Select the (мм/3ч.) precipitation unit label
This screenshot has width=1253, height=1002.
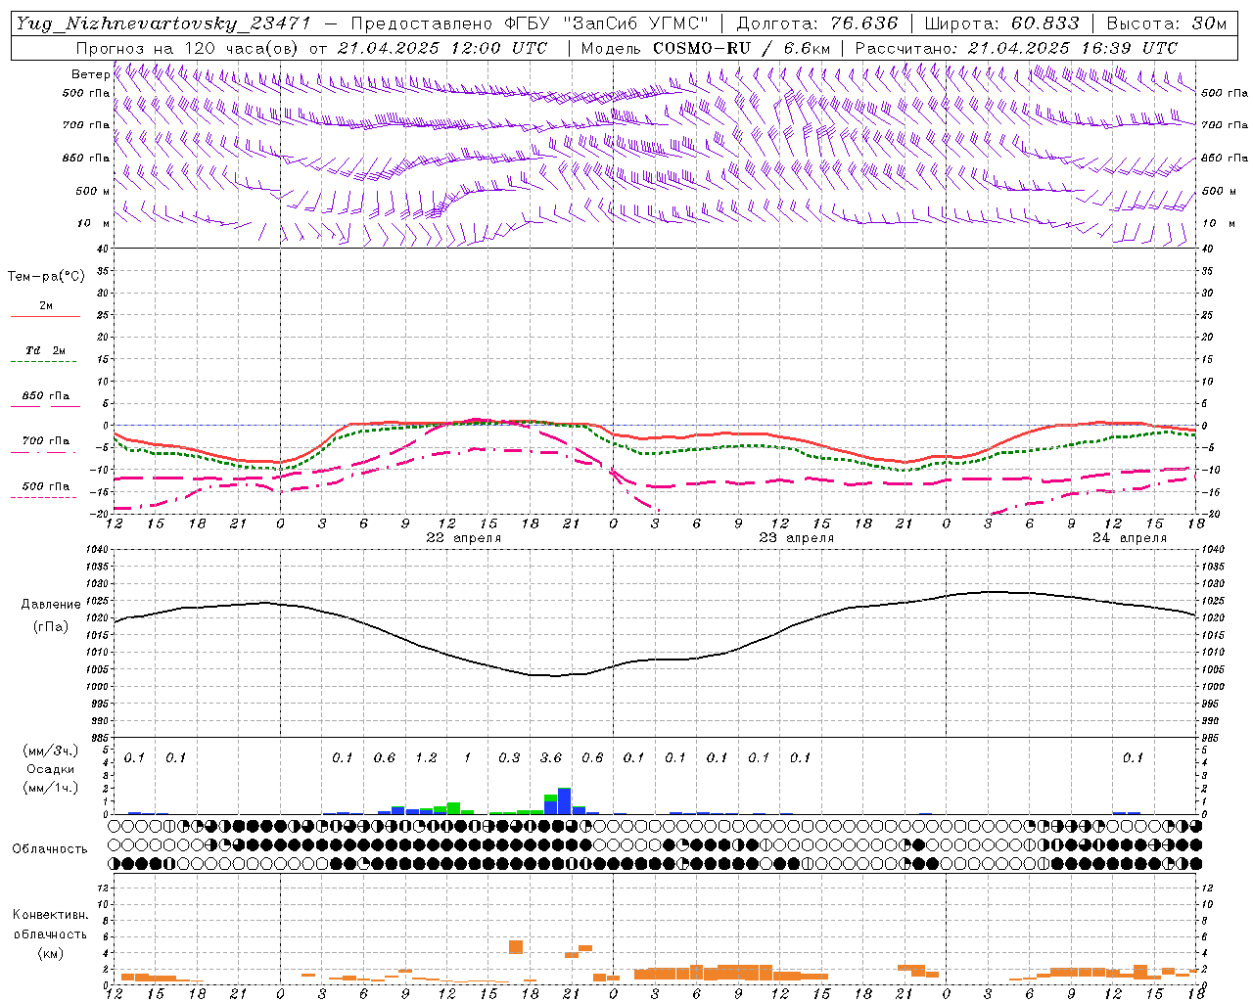click(49, 751)
